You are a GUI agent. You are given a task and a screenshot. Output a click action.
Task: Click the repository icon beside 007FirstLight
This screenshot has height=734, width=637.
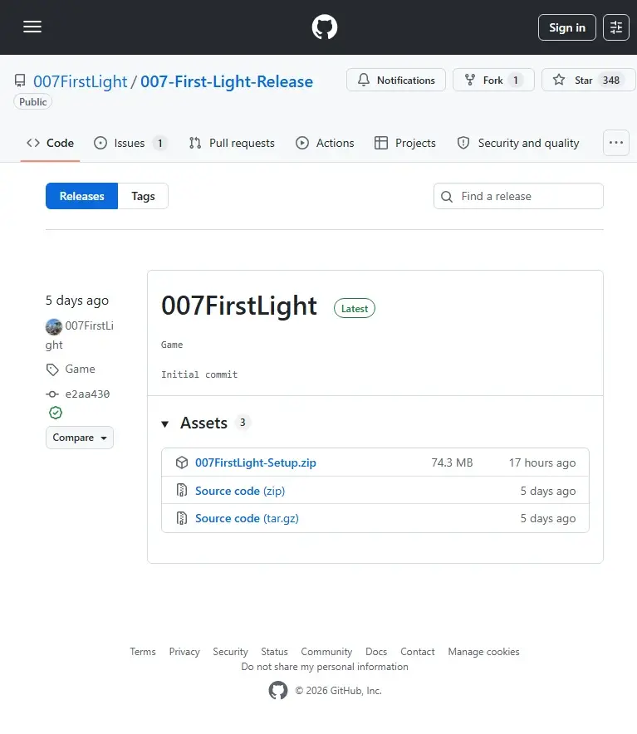tap(20, 81)
